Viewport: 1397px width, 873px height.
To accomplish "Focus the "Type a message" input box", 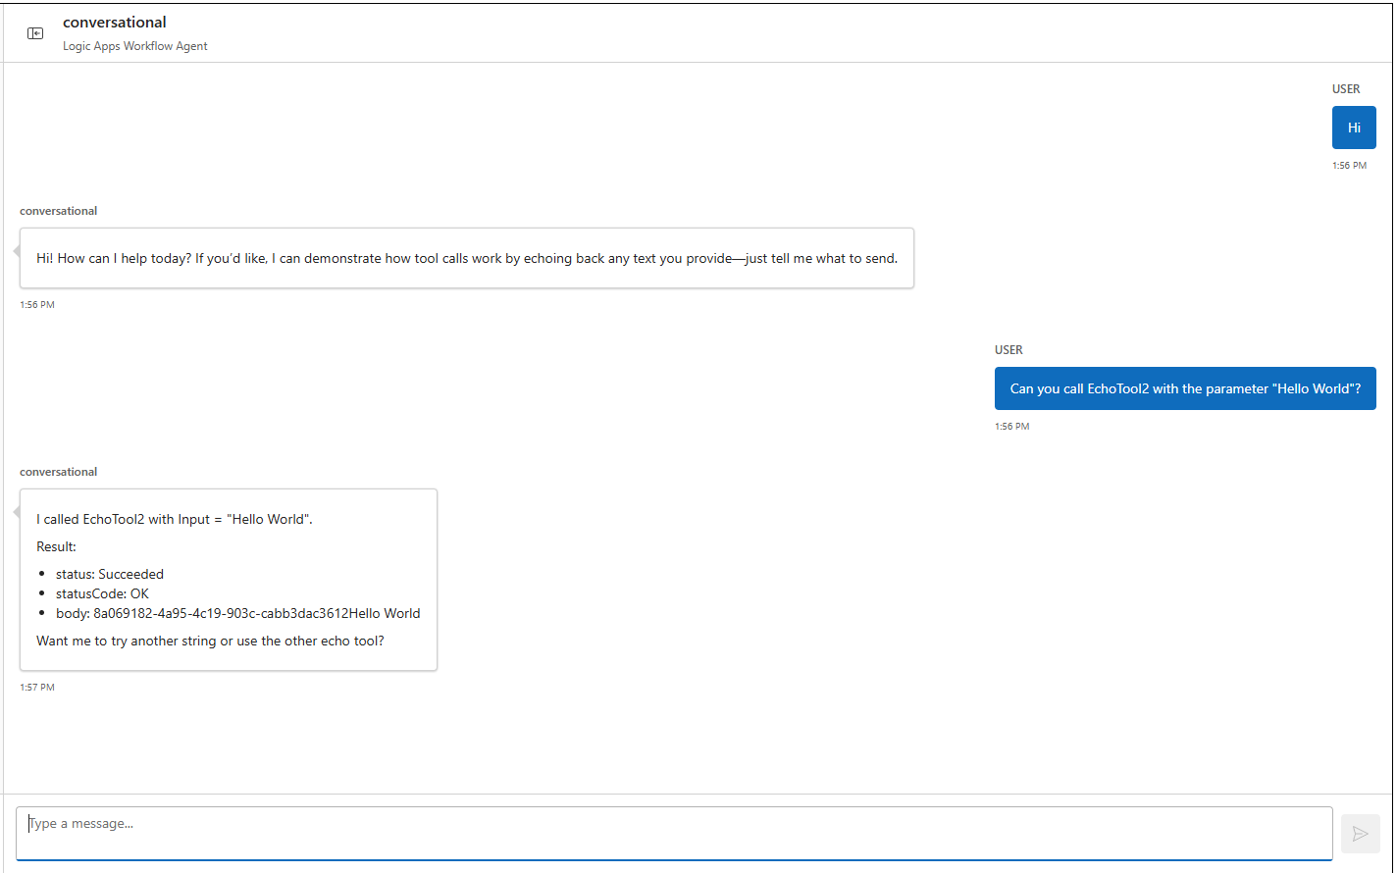I will pyautogui.click(x=673, y=833).
